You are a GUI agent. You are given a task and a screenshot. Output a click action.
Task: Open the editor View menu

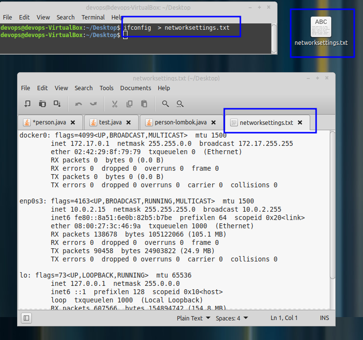click(x=62, y=88)
